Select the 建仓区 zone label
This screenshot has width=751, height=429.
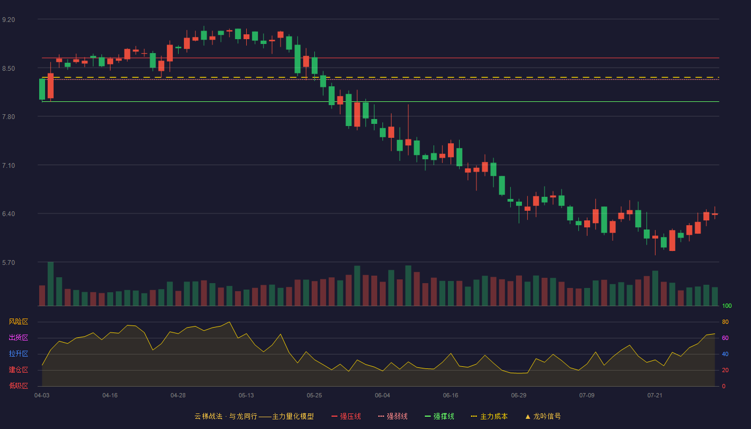tap(18, 370)
